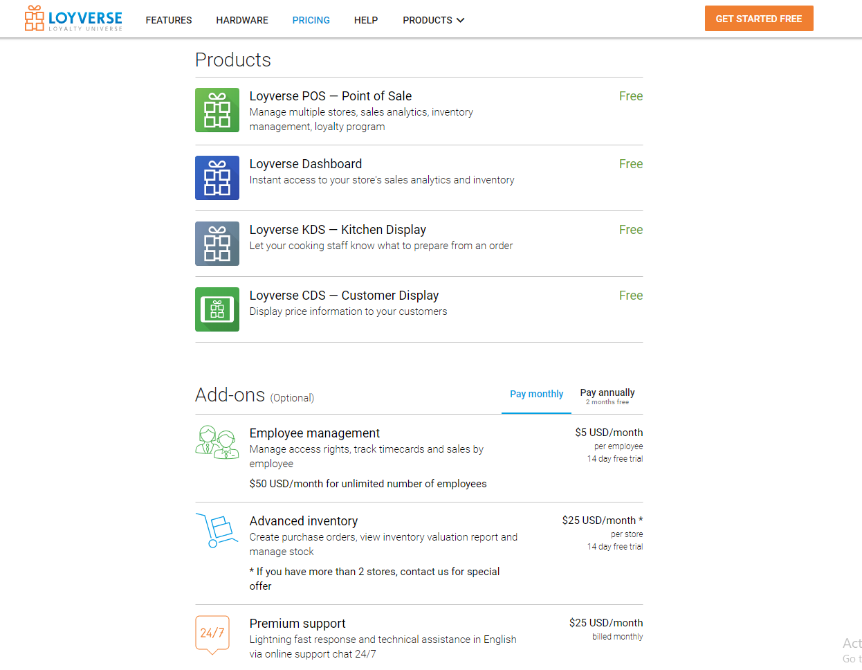Click the blue Loyverse Dashboard product icon
Viewport: 862px width, 670px height.
click(217, 178)
